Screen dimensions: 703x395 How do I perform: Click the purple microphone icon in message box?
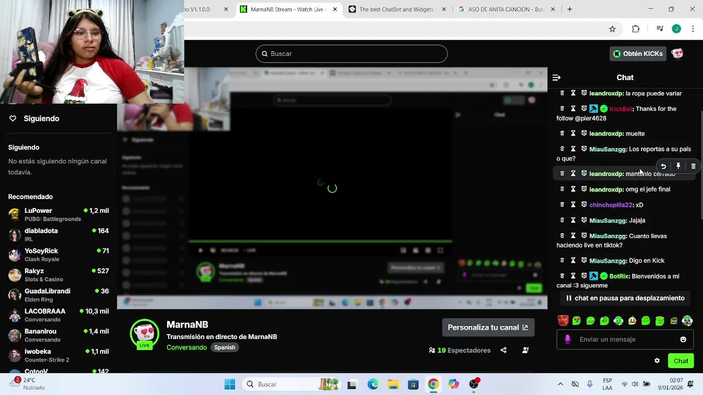tap(567, 340)
